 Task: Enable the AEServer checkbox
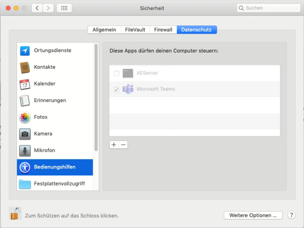tap(117, 73)
